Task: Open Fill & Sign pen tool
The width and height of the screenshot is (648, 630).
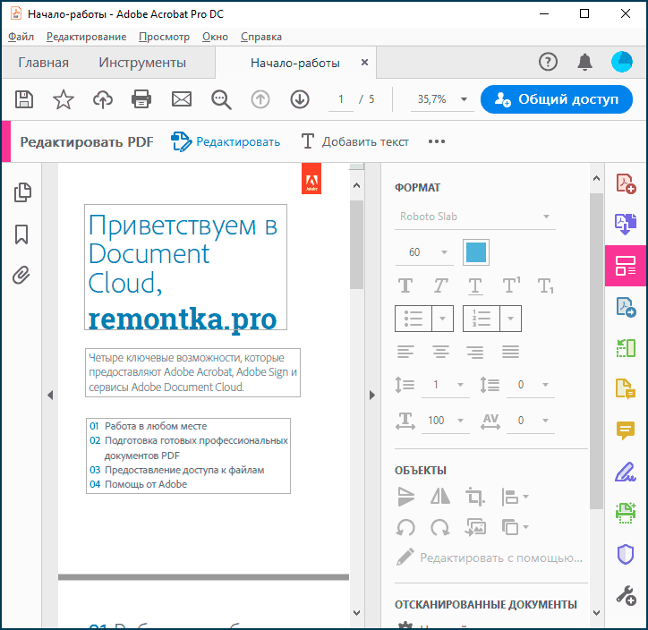Action: (626, 472)
